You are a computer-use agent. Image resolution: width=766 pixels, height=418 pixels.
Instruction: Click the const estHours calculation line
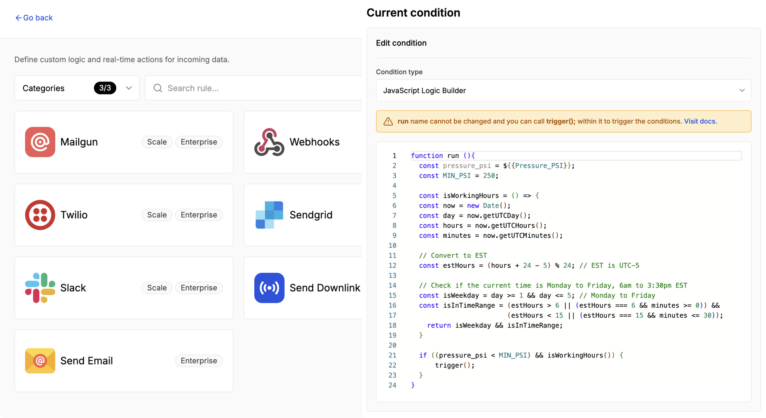529,265
